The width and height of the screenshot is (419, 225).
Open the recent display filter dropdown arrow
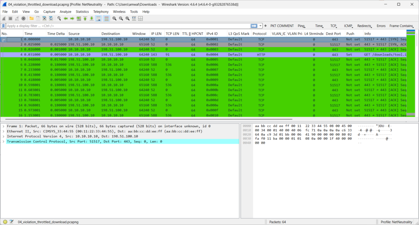(x=260, y=26)
